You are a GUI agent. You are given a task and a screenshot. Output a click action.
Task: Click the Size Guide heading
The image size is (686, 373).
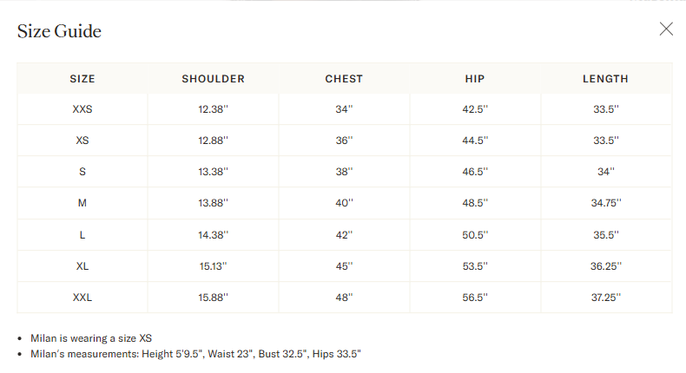coord(59,31)
